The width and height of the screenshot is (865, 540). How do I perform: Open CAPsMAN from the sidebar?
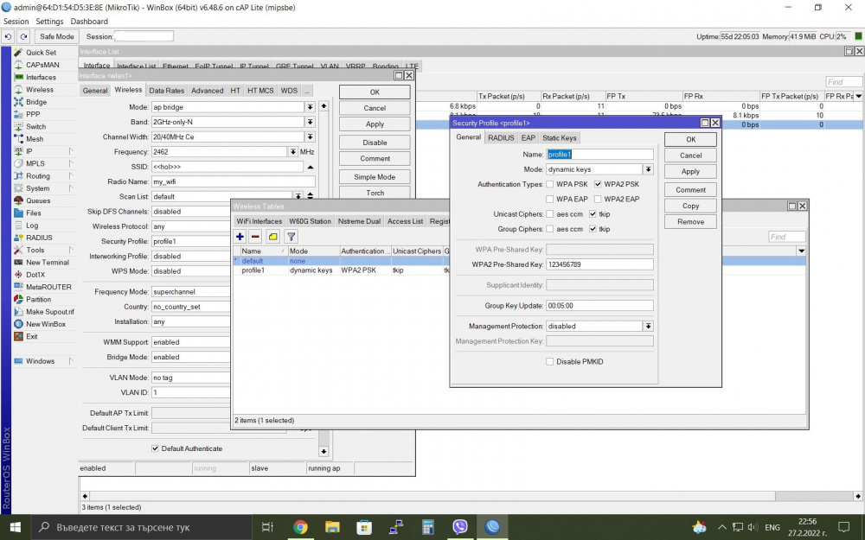(42, 65)
